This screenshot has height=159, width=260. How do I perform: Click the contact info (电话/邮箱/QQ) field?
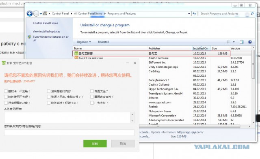tap(69, 133)
